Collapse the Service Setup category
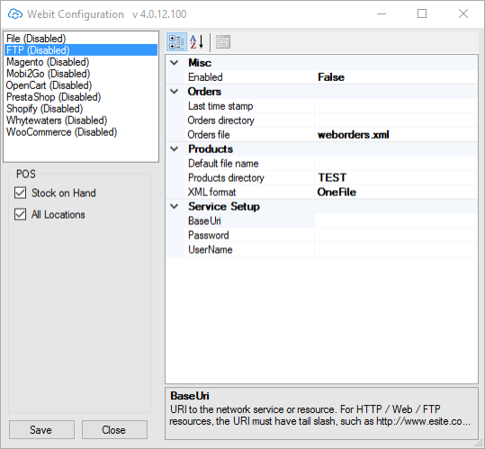The image size is (485, 449). pyautogui.click(x=175, y=206)
